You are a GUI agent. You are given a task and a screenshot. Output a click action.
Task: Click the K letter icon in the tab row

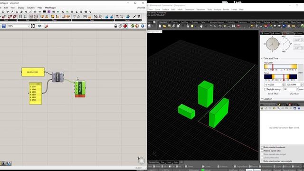point(63,12)
